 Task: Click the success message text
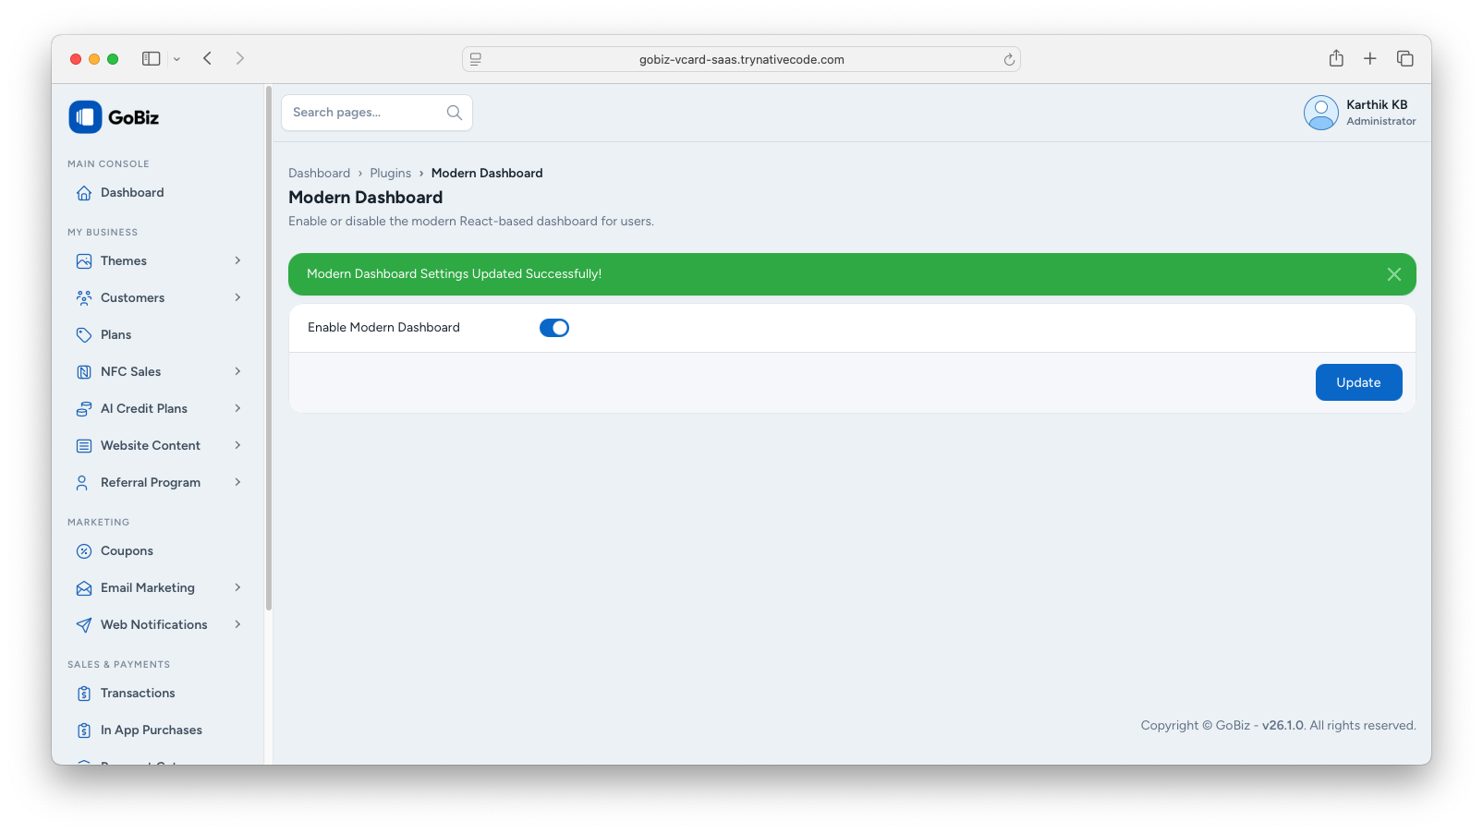pyautogui.click(x=454, y=274)
